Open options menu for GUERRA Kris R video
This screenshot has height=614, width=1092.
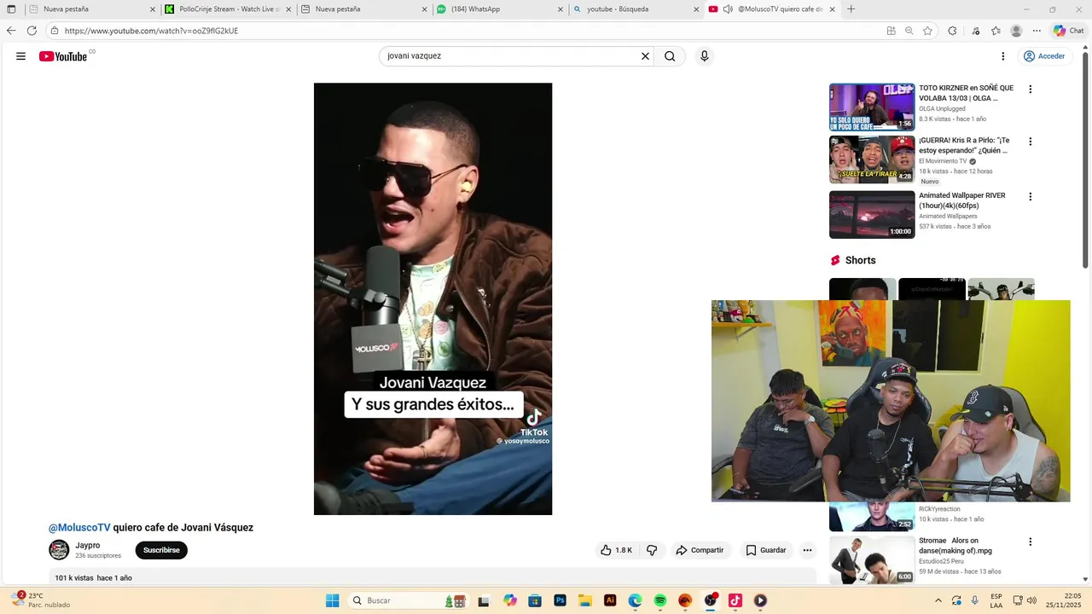pyautogui.click(x=1030, y=142)
